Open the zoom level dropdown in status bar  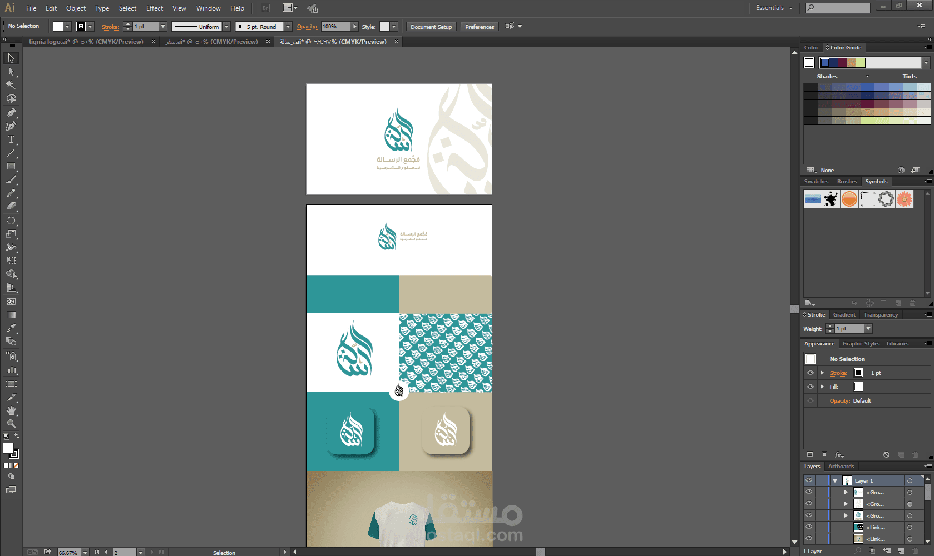click(85, 552)
